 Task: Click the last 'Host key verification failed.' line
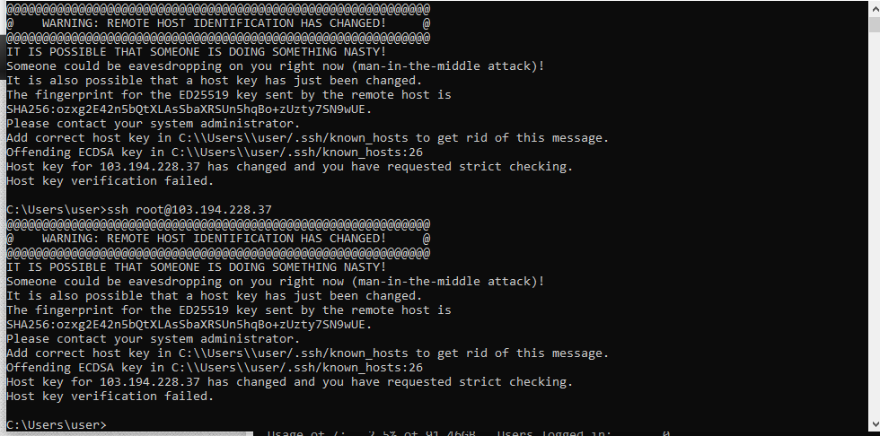pyautogui.click(x=110, y=397)
